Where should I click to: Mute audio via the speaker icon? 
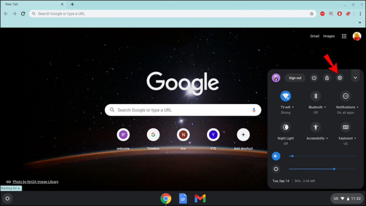276,156
